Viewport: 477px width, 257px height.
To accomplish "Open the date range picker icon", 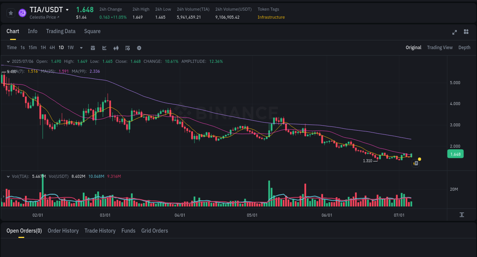I will (93, 48).
